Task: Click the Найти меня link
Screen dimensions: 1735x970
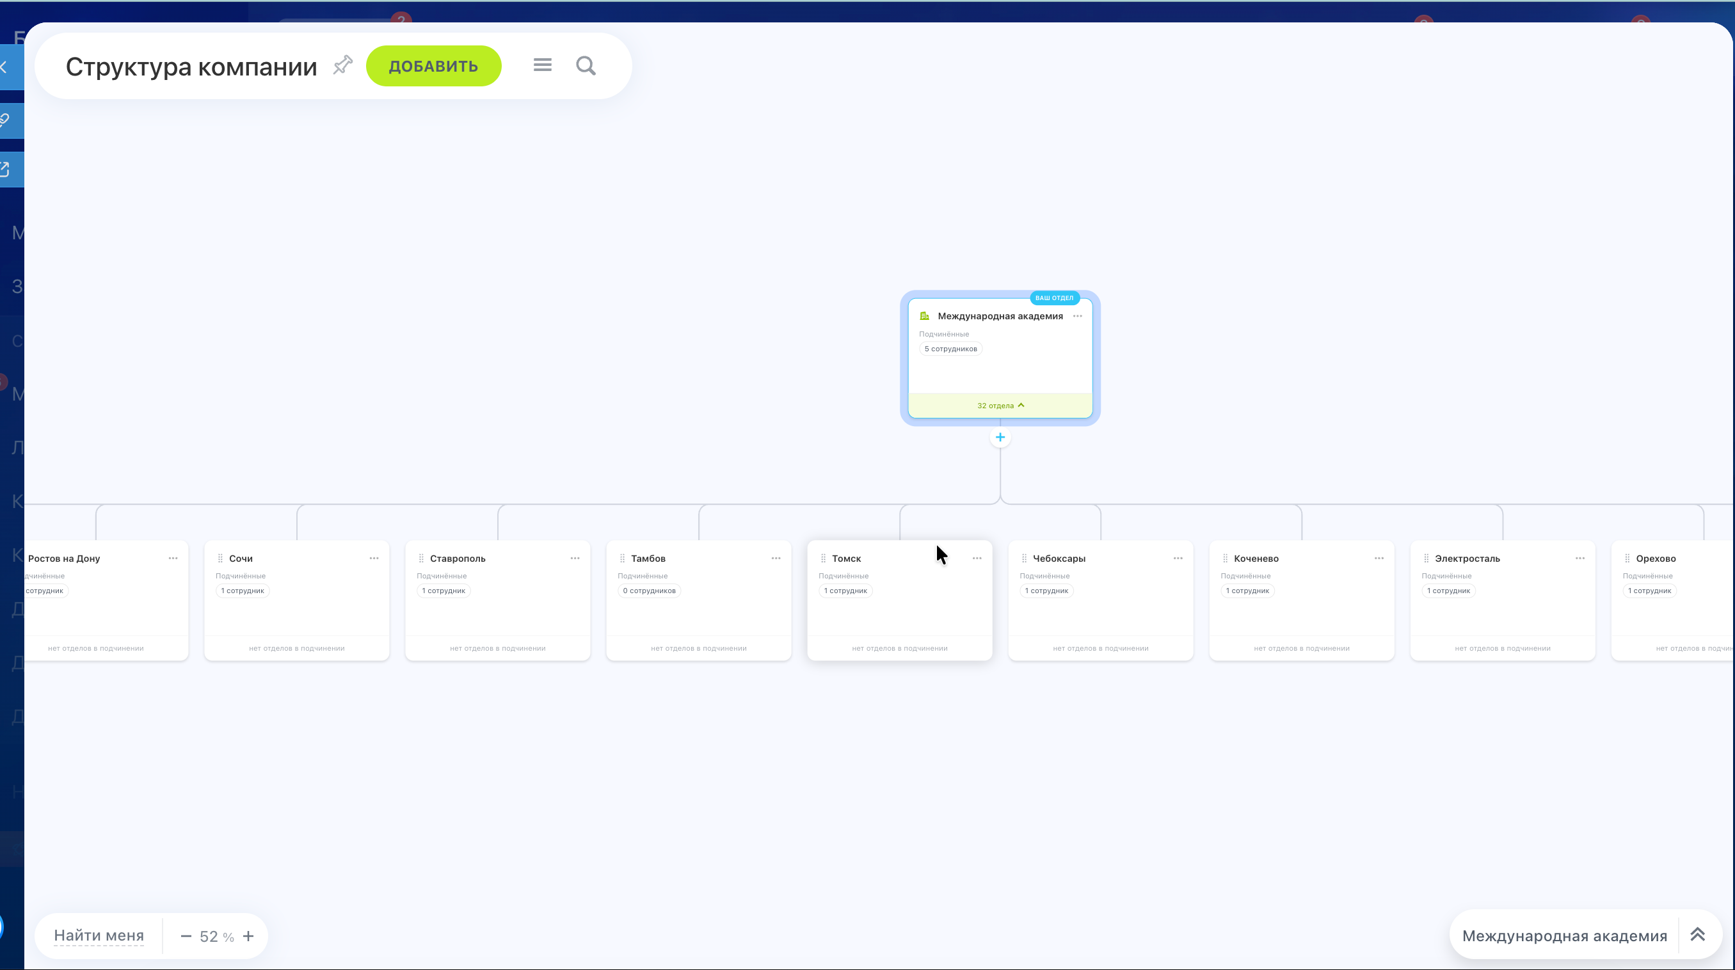Action: [x=99, y=935]
